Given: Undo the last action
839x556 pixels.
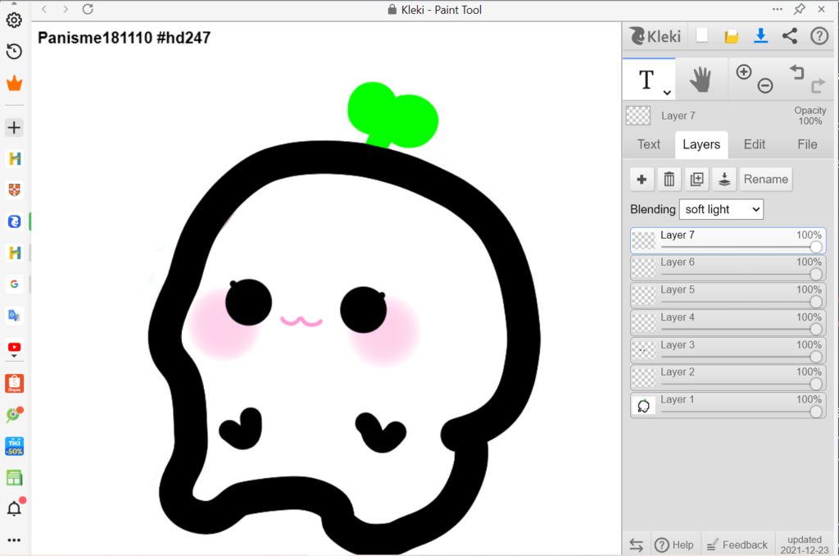Looking at the screenshot, I should (x=796, y=72).
